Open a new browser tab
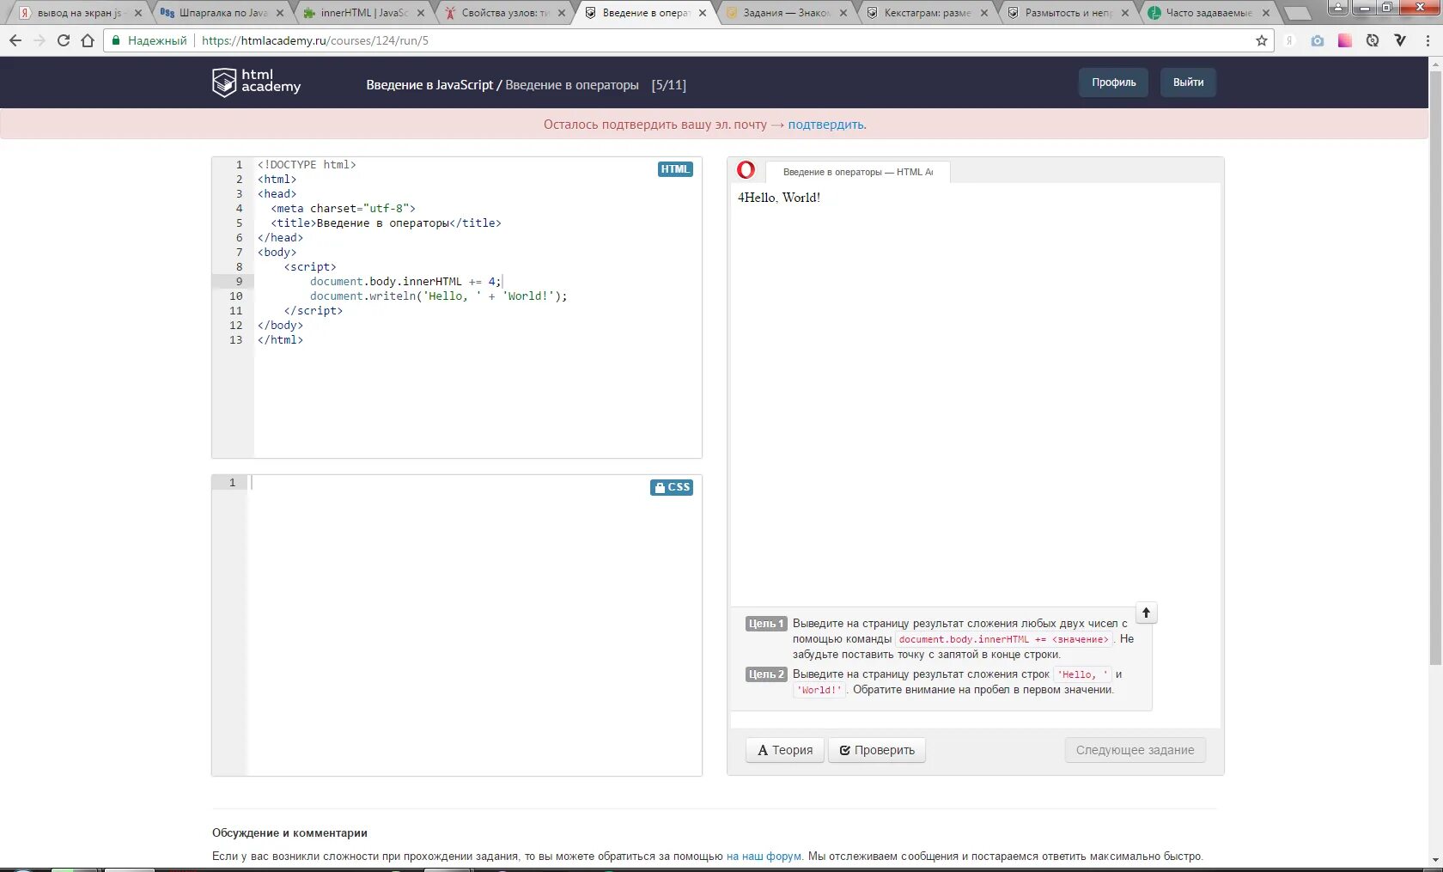 [x=1297, y=13]
